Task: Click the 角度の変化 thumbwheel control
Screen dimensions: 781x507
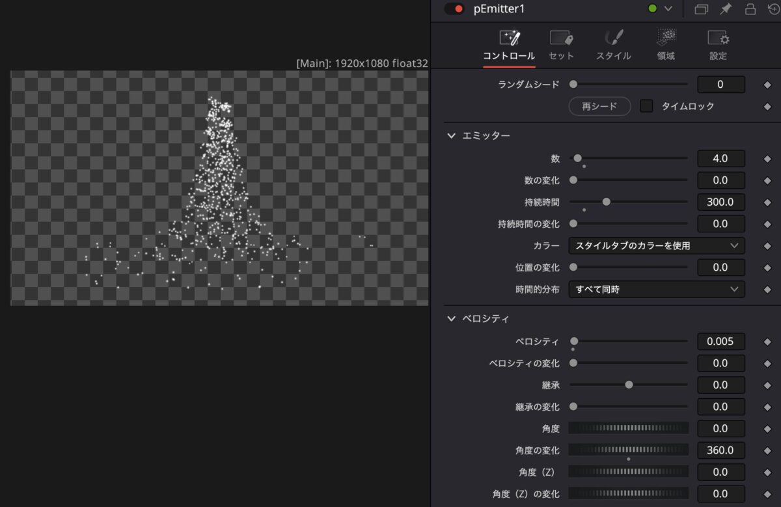Action: [629, 450]
